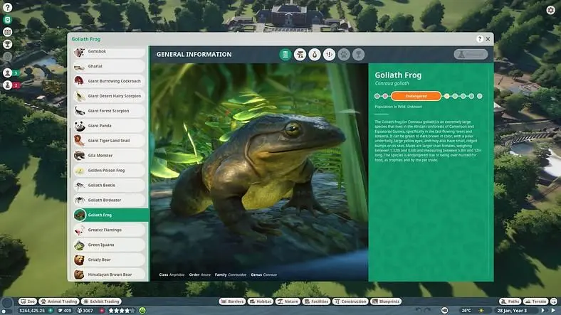Screen dimensions: 561x315
Task: Open the nutrition pouch tab icon
Action: [x=315, y=55]
